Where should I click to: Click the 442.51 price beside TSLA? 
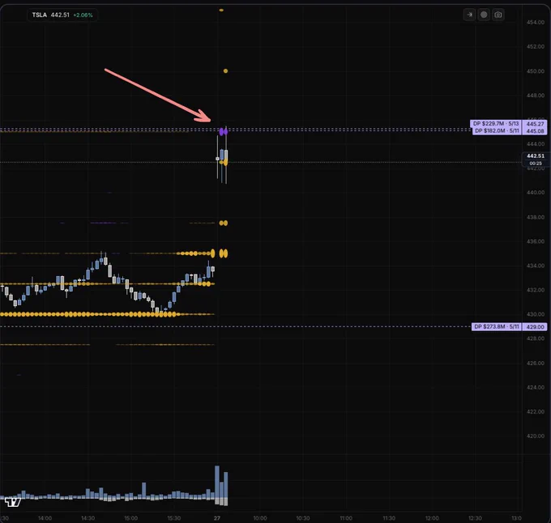tap(60, 15)
